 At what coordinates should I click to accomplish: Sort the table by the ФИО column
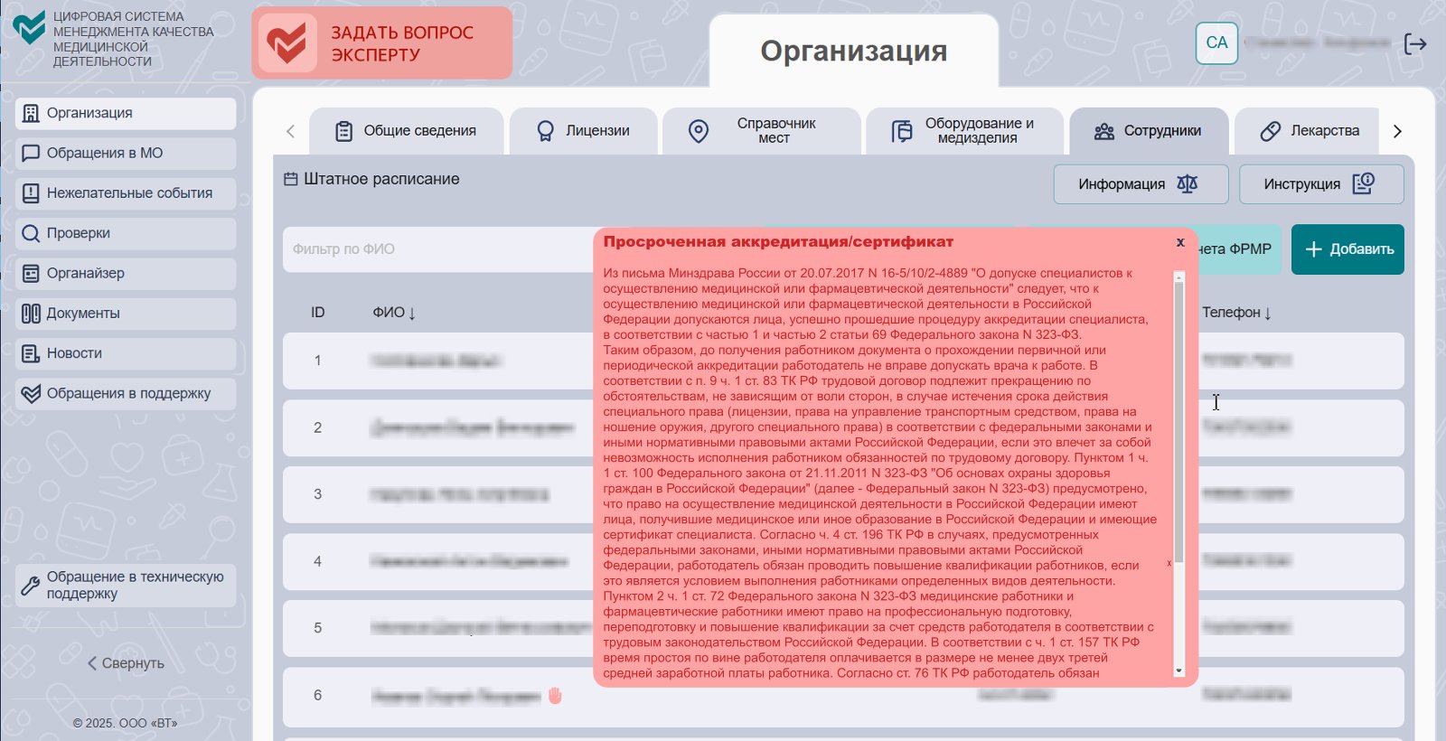point(394,313)
